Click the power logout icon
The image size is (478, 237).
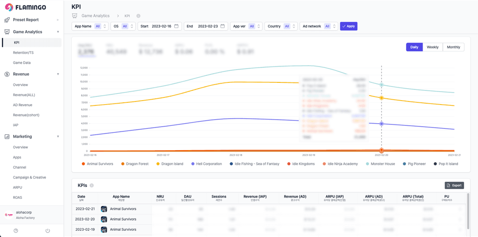47,231
